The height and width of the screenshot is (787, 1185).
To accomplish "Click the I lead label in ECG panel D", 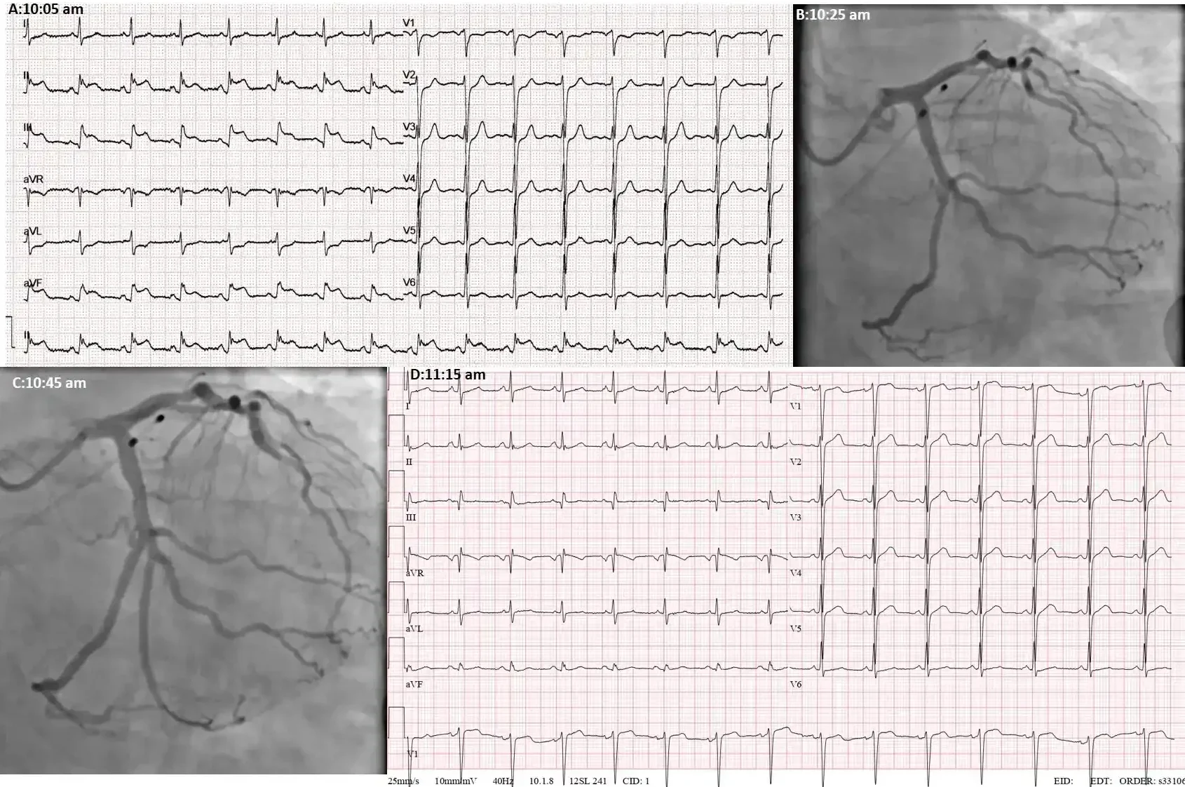I will tap(407, 407).
